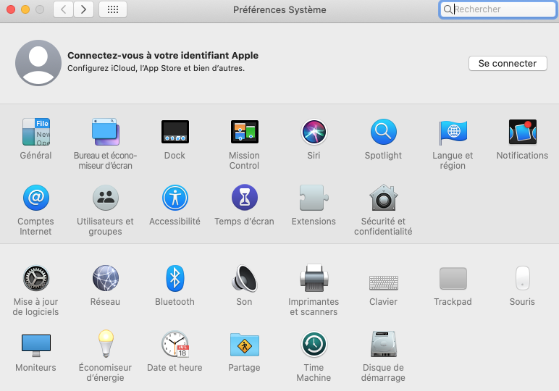Open Moniteurs display settings
559x391 pixels.
[36, 345]
